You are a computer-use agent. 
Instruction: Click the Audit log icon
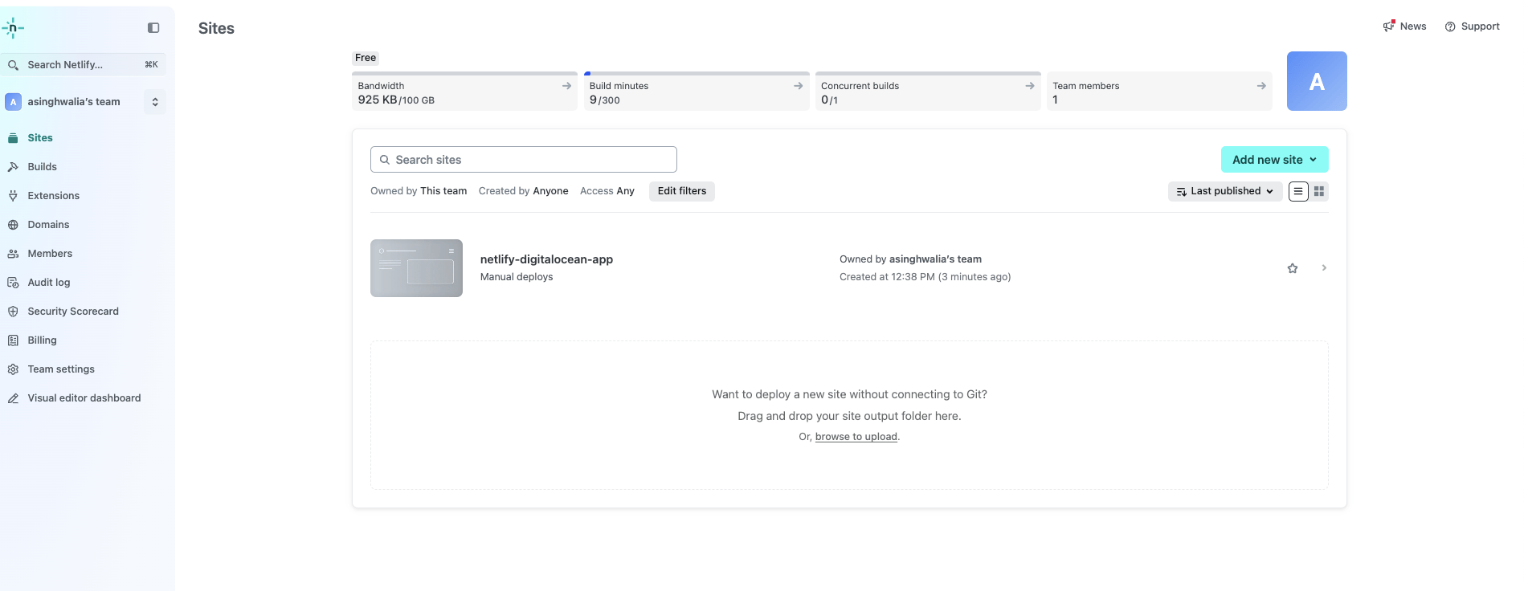[x=13, y=283]
